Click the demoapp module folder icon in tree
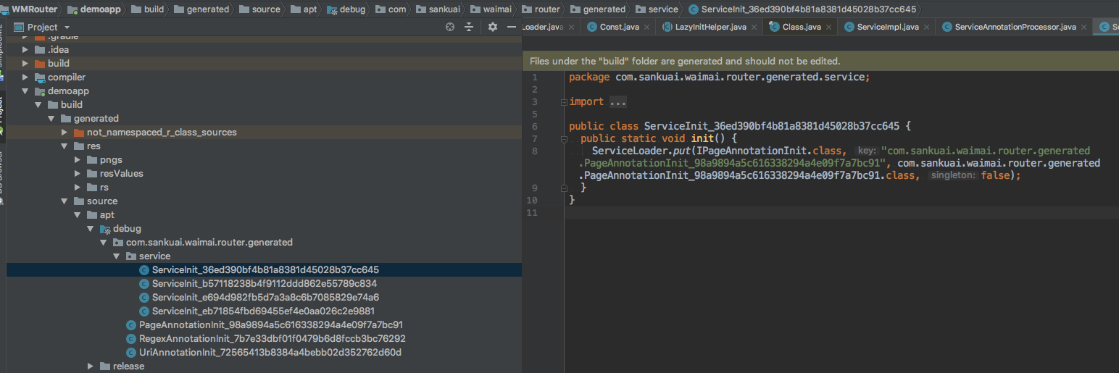 point(40,91)
